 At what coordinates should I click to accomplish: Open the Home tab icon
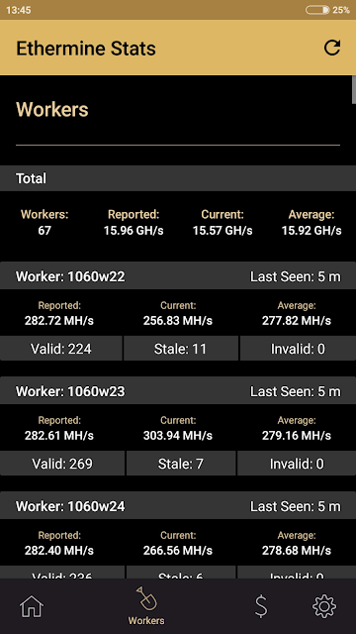pyautogui.click(x=32, y=606)
